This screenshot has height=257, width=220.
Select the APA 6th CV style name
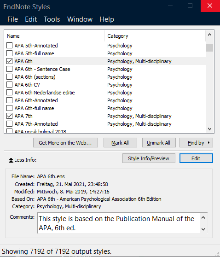27,85
